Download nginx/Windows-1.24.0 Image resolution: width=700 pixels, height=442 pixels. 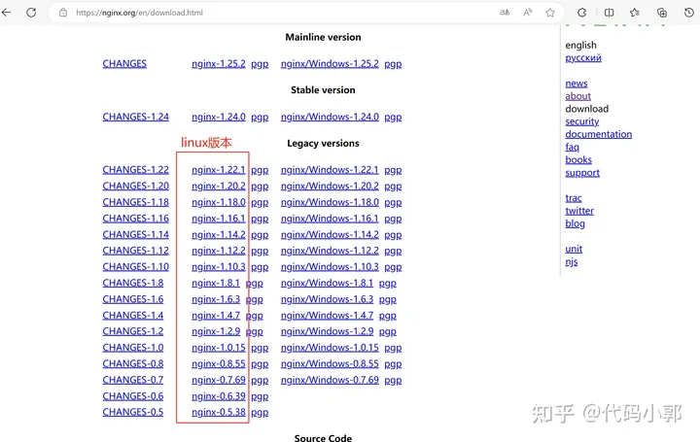[330, 117]
